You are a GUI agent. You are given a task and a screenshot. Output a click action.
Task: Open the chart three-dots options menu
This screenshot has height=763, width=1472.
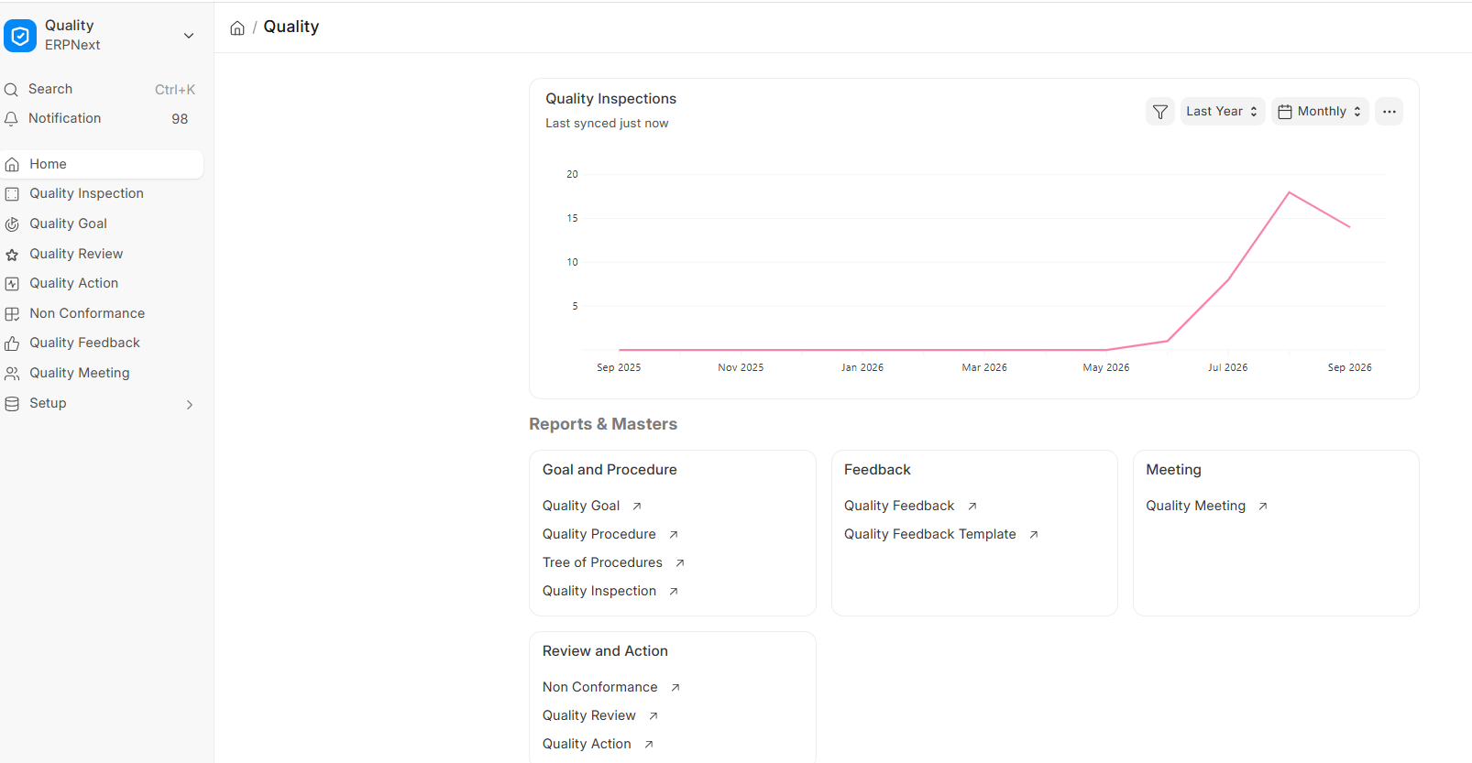click(1390, 112)
